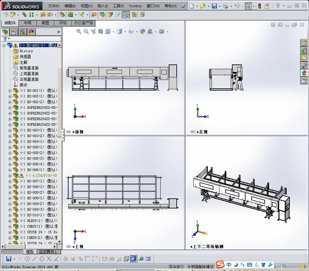
Task: Click the Display Style box icon
Action: (x=119, y=31)
